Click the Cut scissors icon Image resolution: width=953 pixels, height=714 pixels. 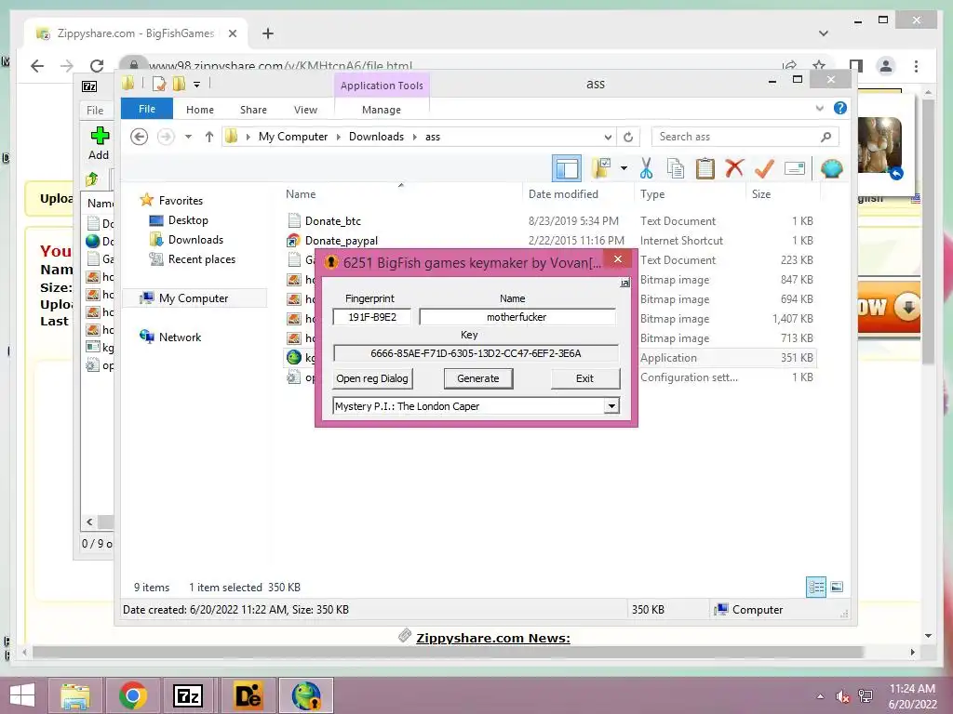click(646, 168)
